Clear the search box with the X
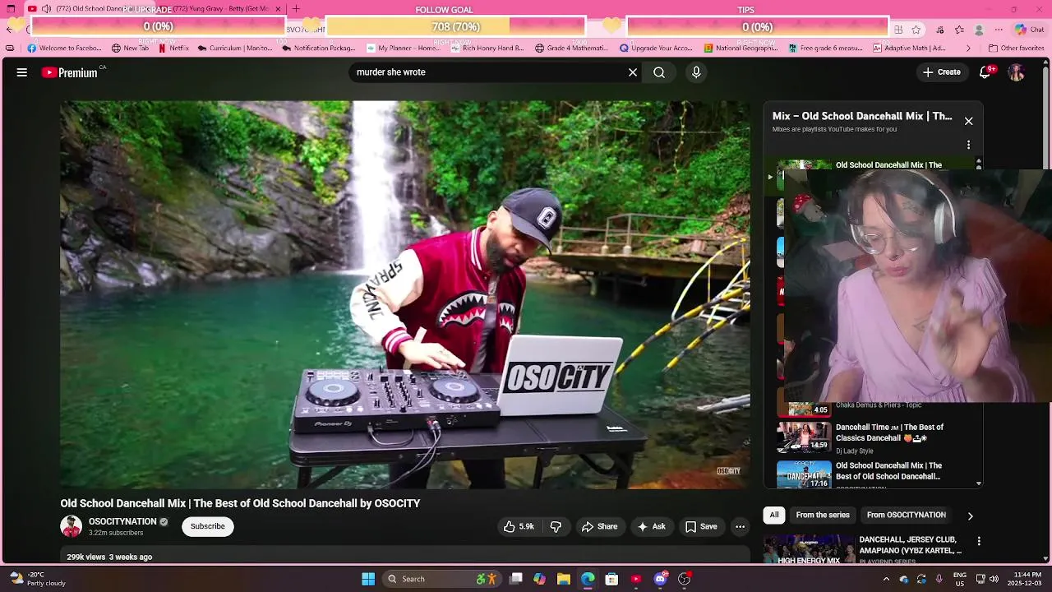Screen dimensions: 1052x592 tap(633, 72)
